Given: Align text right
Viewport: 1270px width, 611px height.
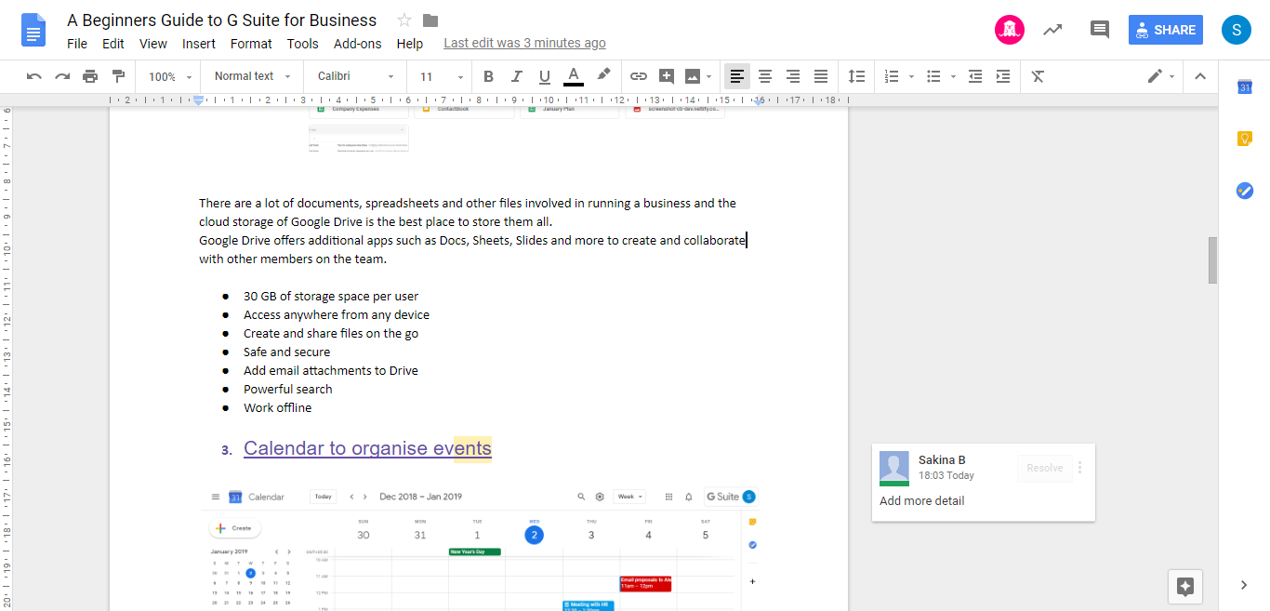Looking at the screenshot, I should coord(793,76).
